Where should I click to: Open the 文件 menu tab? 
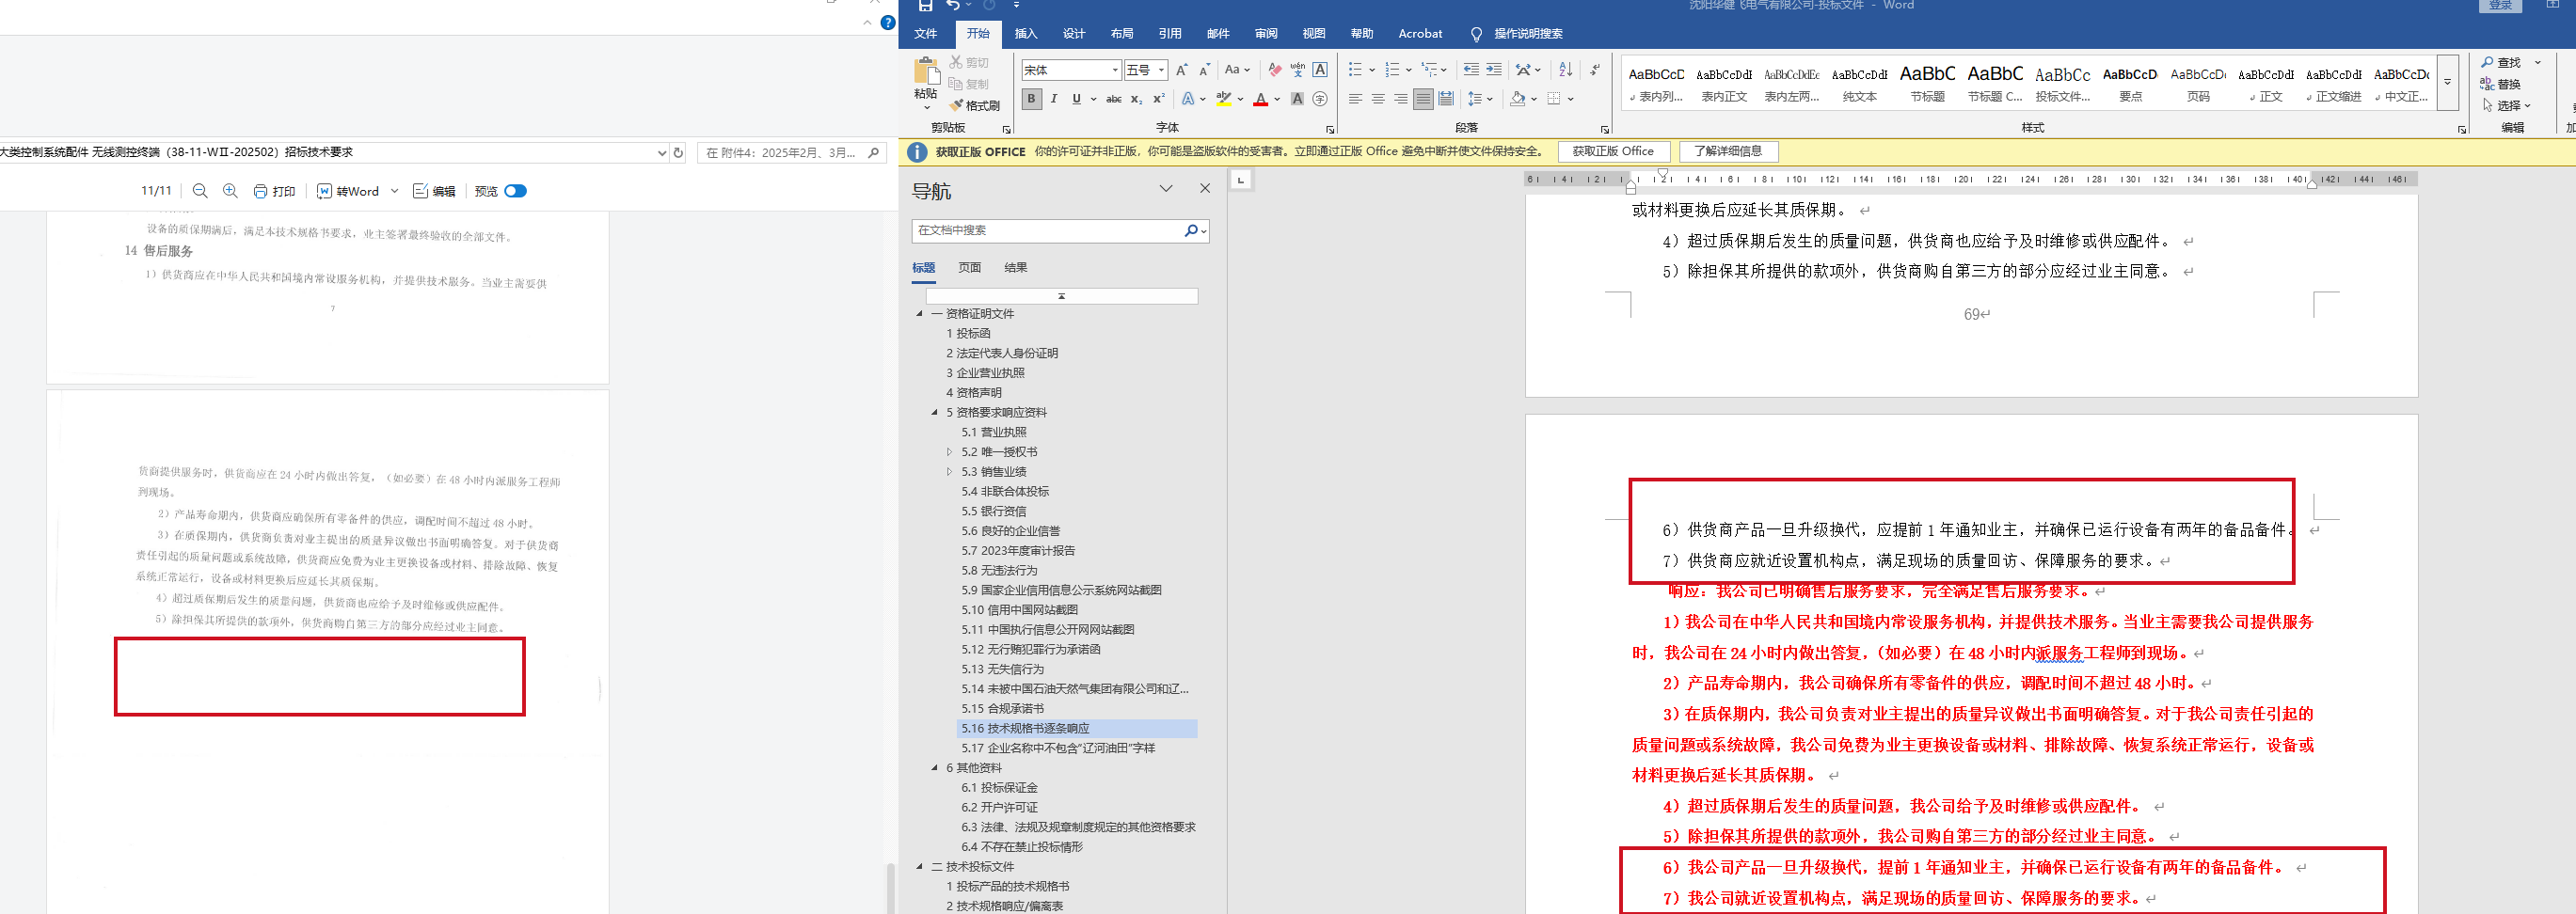[926, 34]
